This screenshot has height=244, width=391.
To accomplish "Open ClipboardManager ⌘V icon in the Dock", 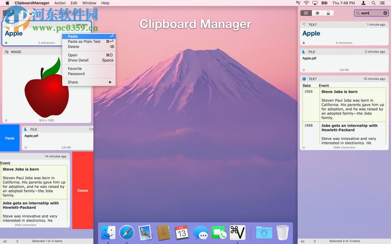I will click(238, 232).
